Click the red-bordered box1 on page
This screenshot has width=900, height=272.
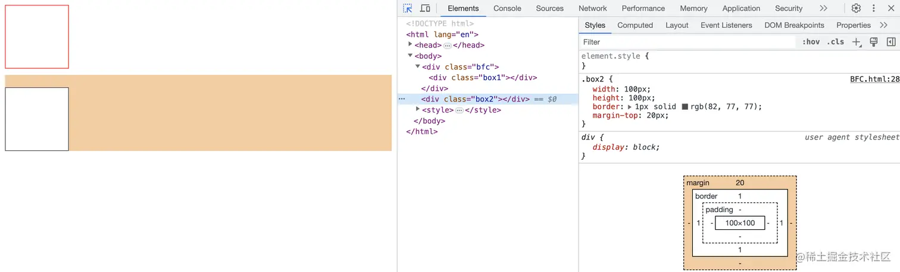37,37
